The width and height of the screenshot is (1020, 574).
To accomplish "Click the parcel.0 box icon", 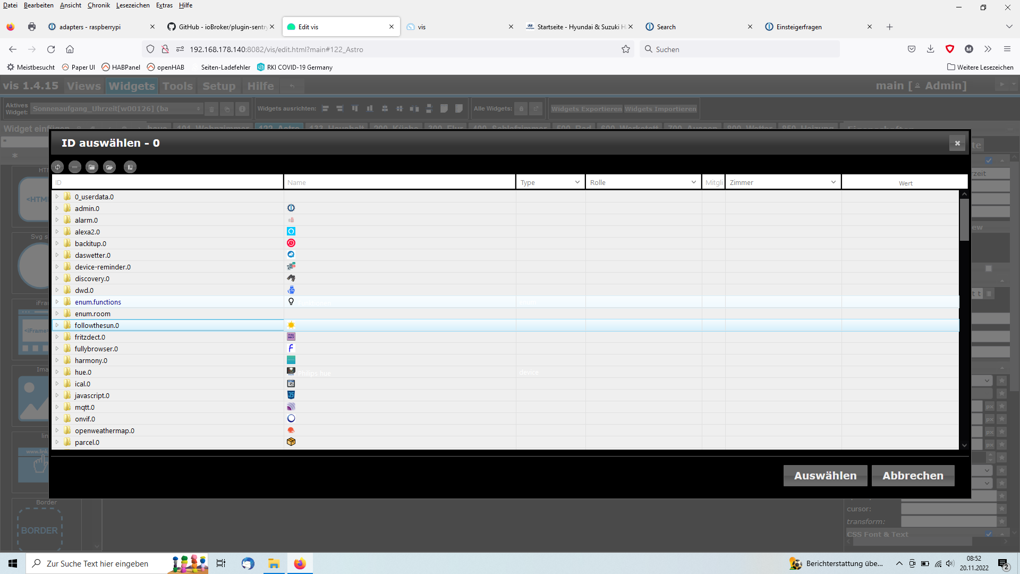I will pyautogui.click(x=291, y=442).
